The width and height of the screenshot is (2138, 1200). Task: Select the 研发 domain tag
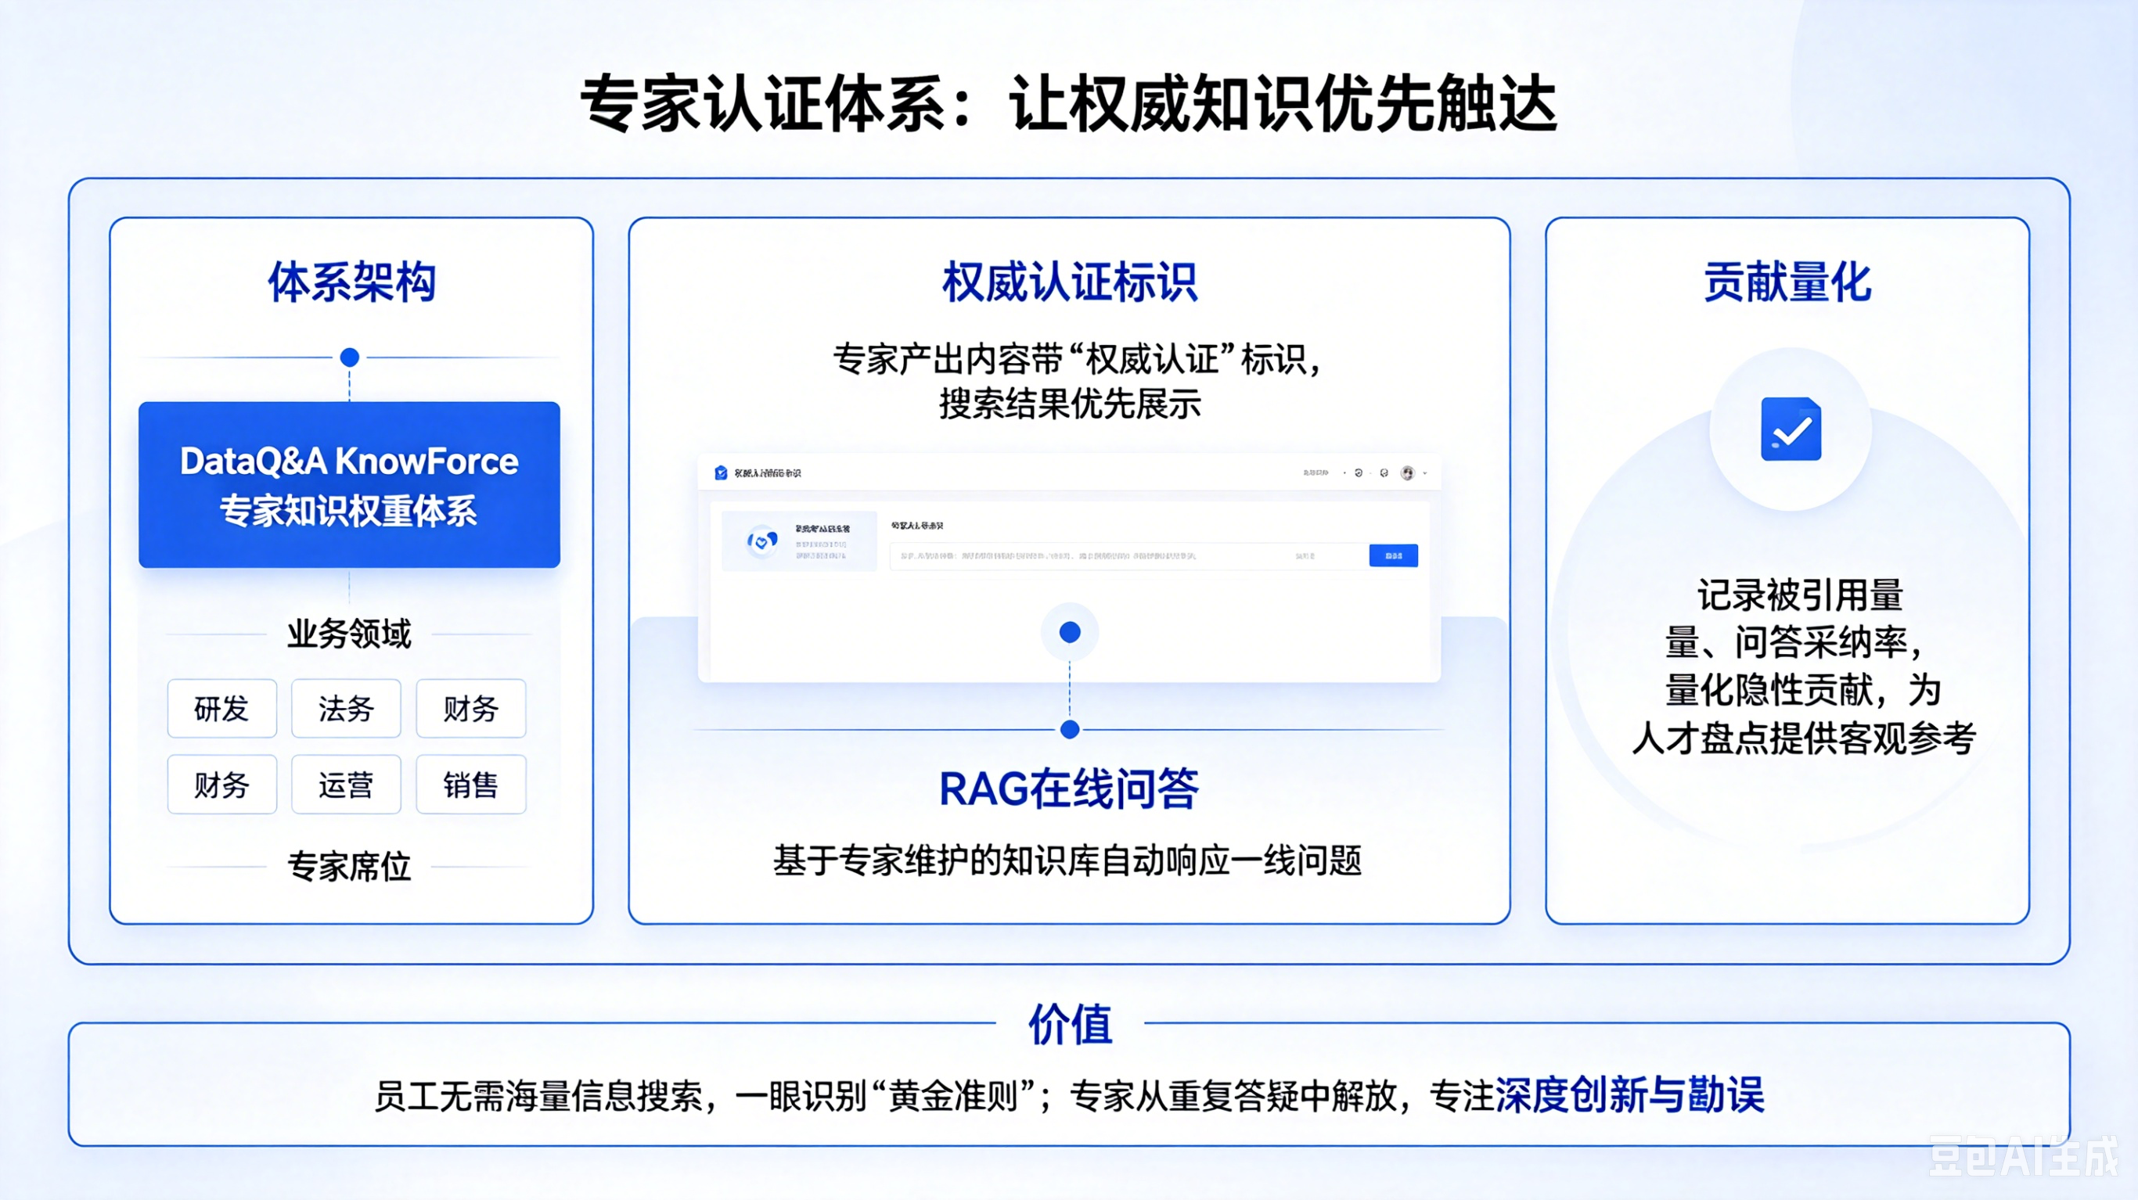coord(221,709)
